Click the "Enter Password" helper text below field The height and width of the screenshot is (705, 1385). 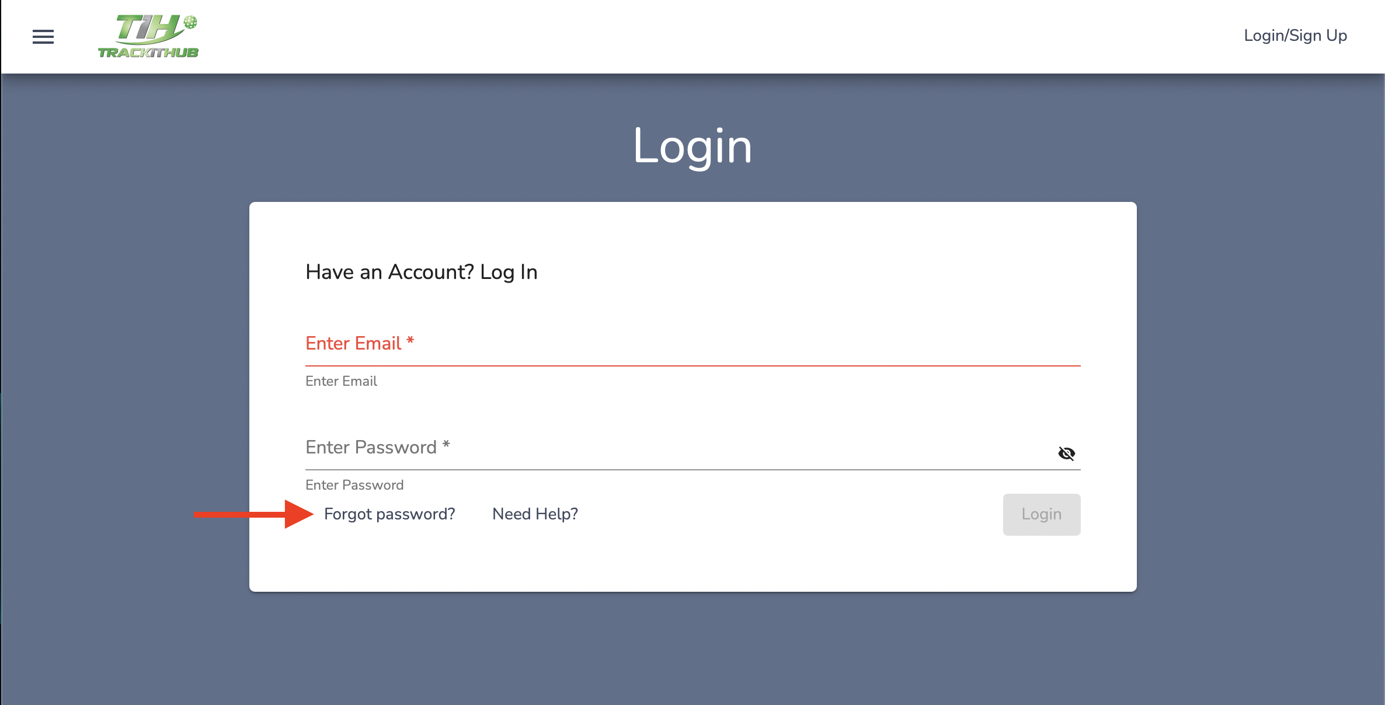pyautogui.click(x=354, y=485)
